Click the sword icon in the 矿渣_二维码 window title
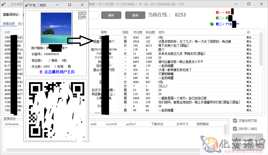268x155 pixels. click(x=27, y=5)
